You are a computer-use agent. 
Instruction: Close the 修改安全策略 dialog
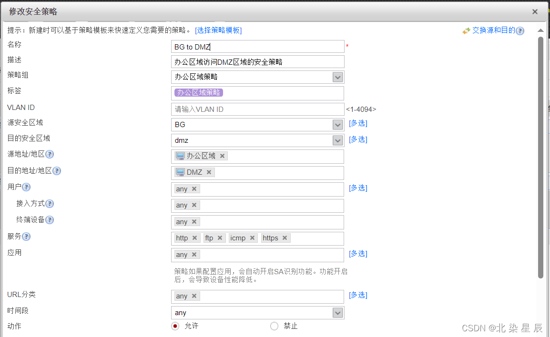coord(535,11)
